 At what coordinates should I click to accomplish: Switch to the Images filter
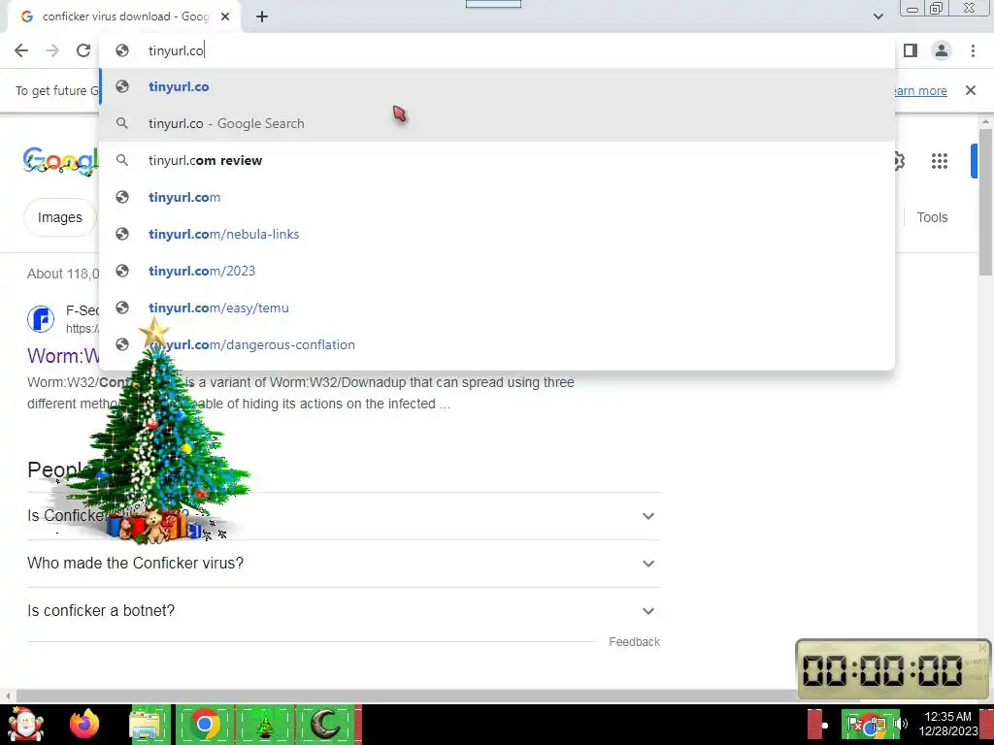(x=59, y=217)
